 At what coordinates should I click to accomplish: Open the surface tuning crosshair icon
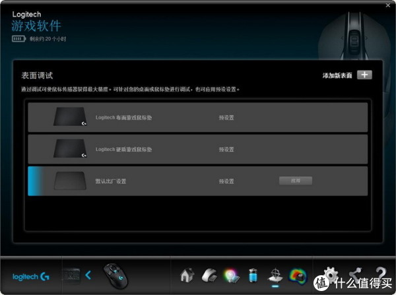(275, 275)
